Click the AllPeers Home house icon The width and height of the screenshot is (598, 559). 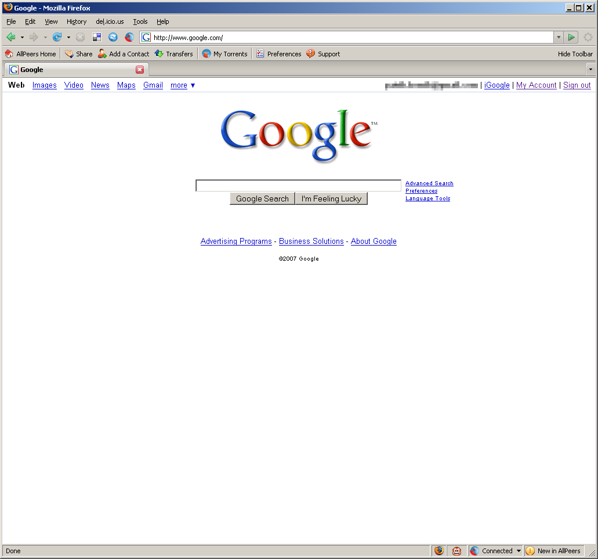tap(9, 54)
